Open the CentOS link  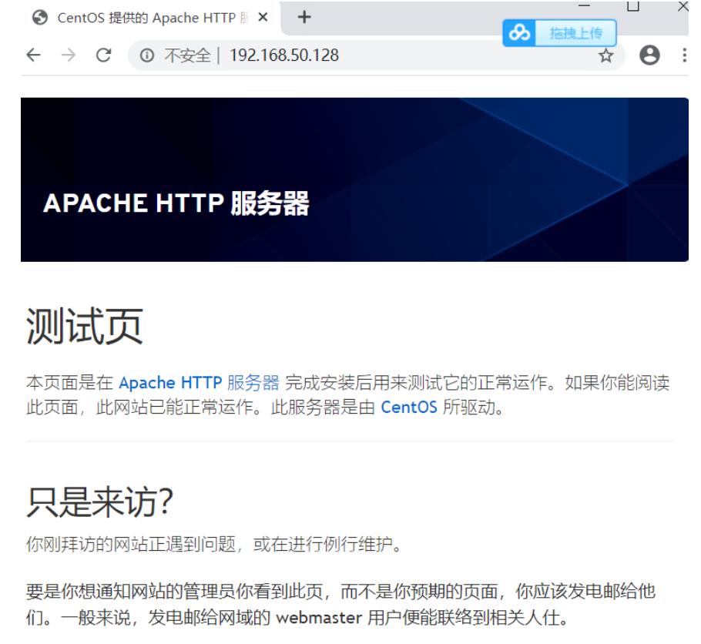[408, 408]
